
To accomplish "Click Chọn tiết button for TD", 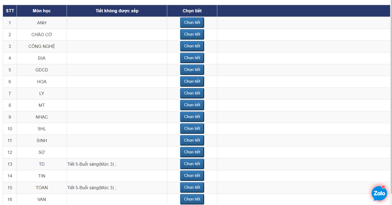I will pyautogui.click(x=192, y=164).
